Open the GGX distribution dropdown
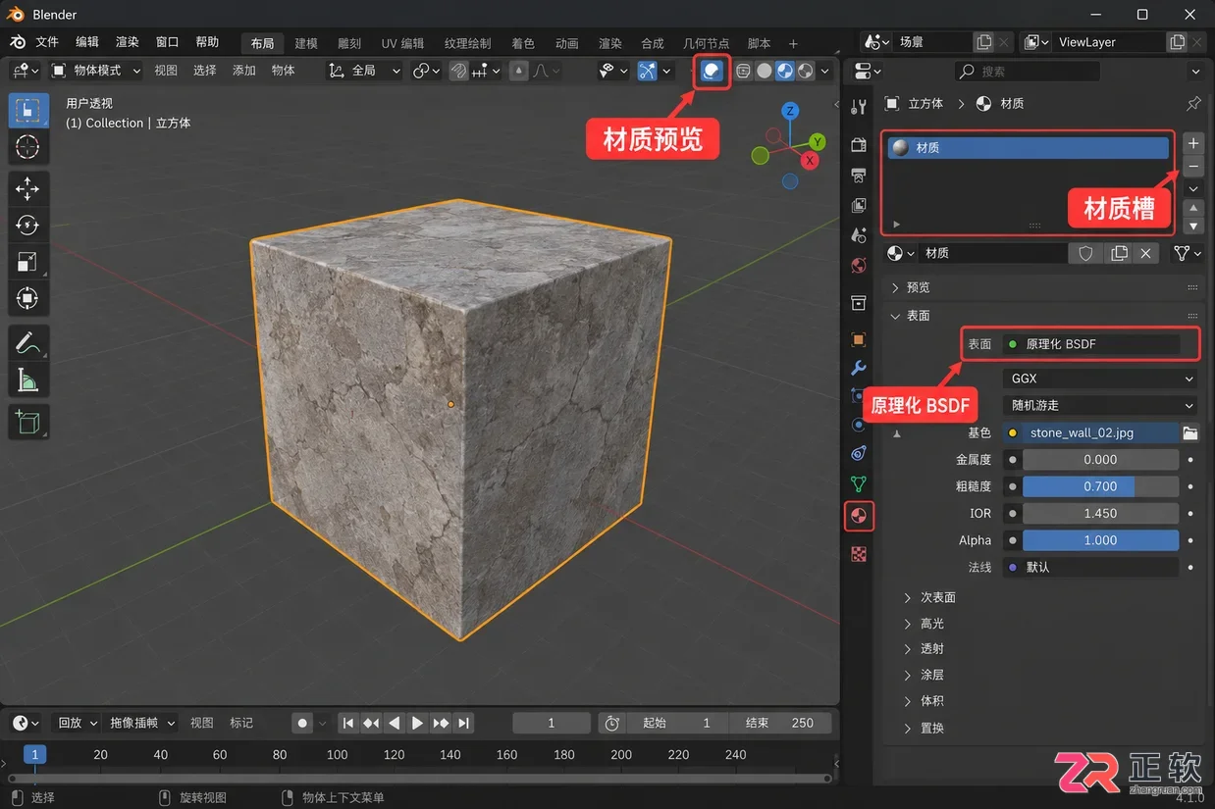The height and width of the screenshot is (809, 1215). coord(1101,379)
